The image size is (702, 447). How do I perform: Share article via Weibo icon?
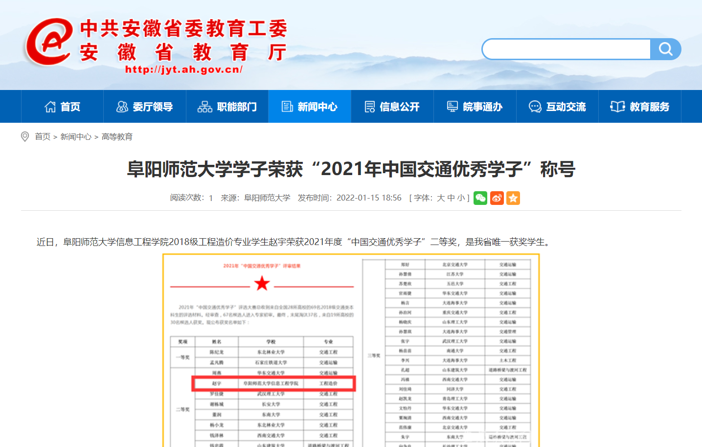[x=497, y=198]
